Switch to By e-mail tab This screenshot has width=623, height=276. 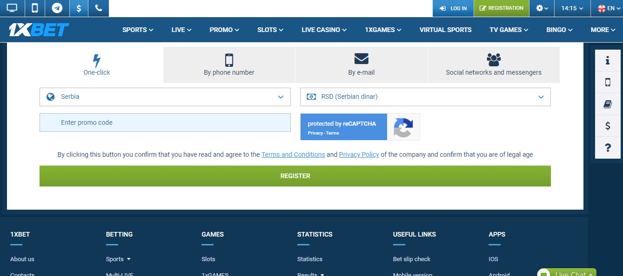point(361,65)
